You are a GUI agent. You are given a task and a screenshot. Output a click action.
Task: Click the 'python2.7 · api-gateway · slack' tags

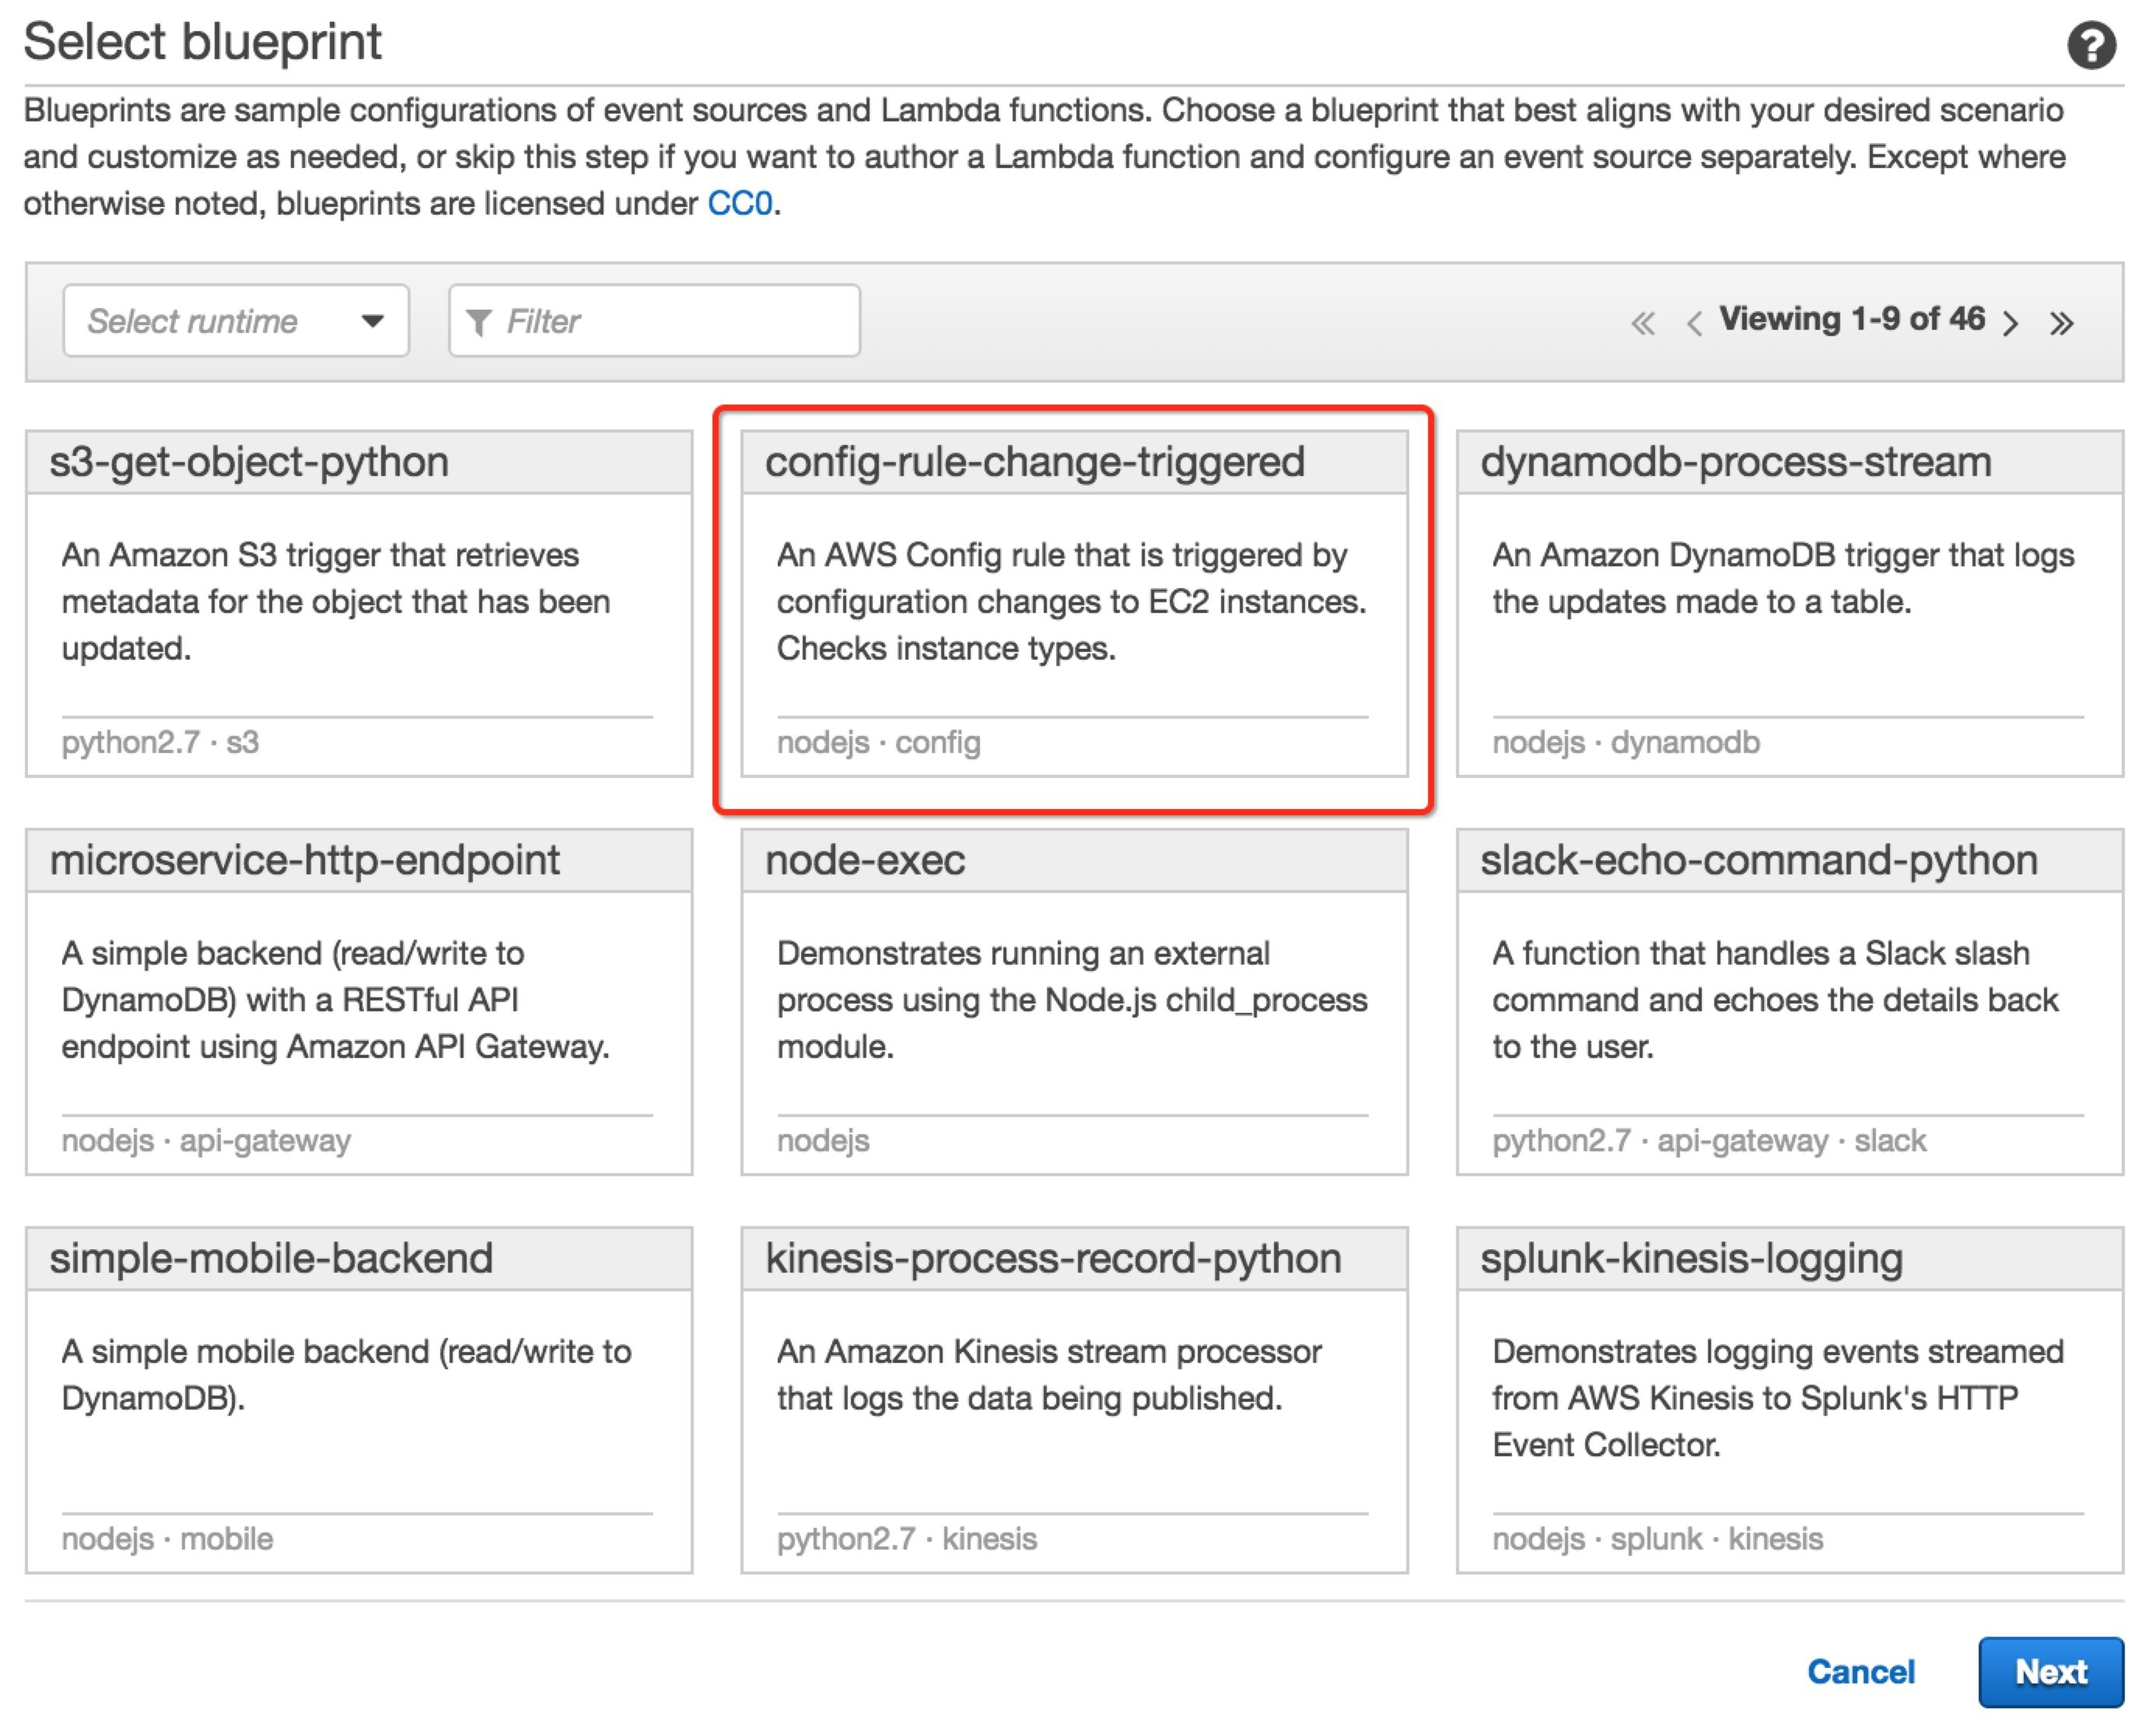pyautogui.click(x=1709, y=1141)
